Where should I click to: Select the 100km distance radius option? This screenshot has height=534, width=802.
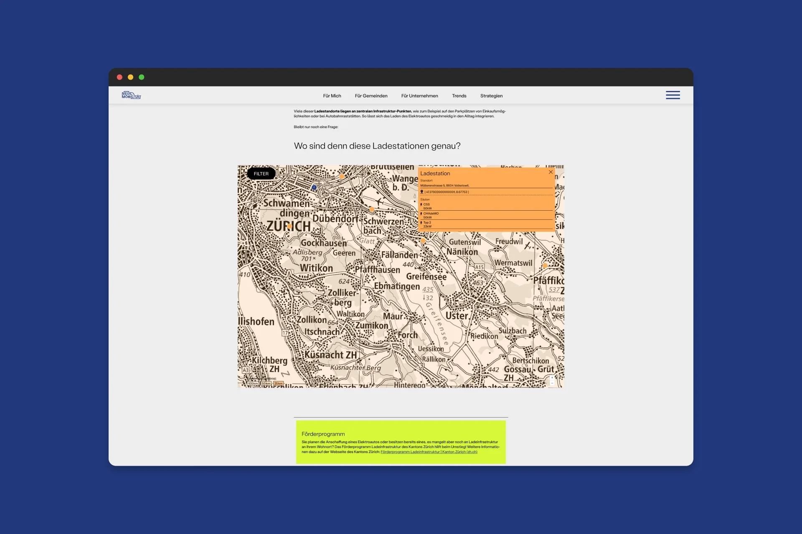pos(253,383)
